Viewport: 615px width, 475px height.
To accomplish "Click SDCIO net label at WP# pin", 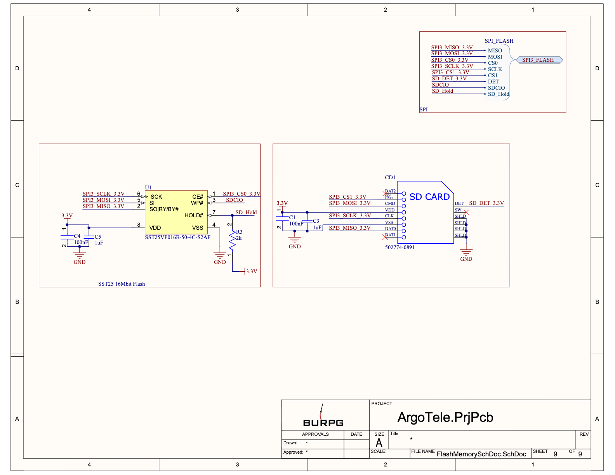I will tap(235, 200).
